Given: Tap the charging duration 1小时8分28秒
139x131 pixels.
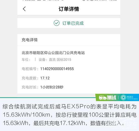Looking at the screenshot, I should pyautogui.click(x=52, y=87).
